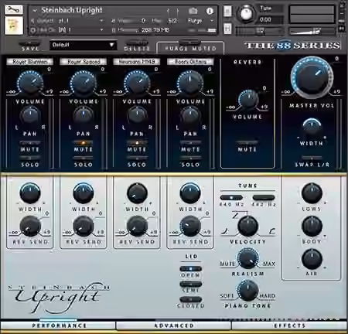348x334 pixels.
Task: Click the Room channel Volume knob
Action: coord(190,83)
